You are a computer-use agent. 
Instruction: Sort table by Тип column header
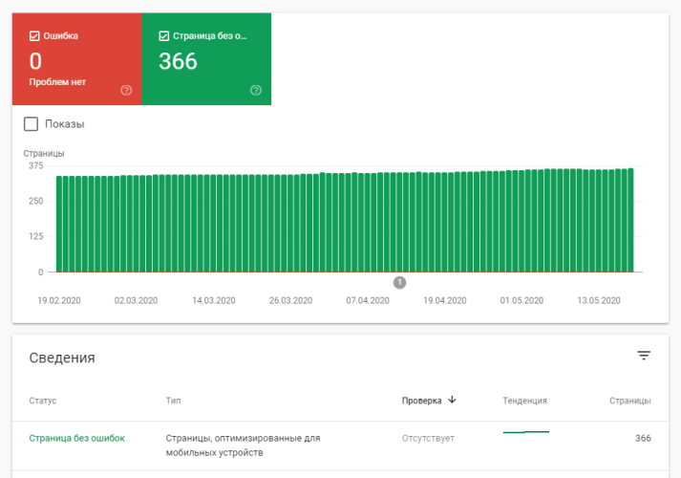pyautogui.click(x=173, y=401)
